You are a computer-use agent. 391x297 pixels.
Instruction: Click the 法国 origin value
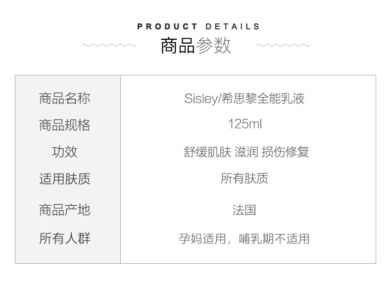click(x=244, y=210)
